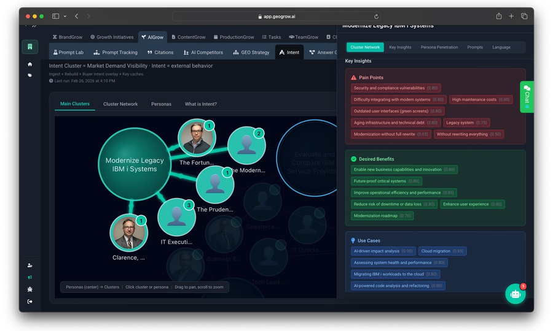
Task: Click the Outdated user interfaces (green screens) chip
Action: pos(398,111)
